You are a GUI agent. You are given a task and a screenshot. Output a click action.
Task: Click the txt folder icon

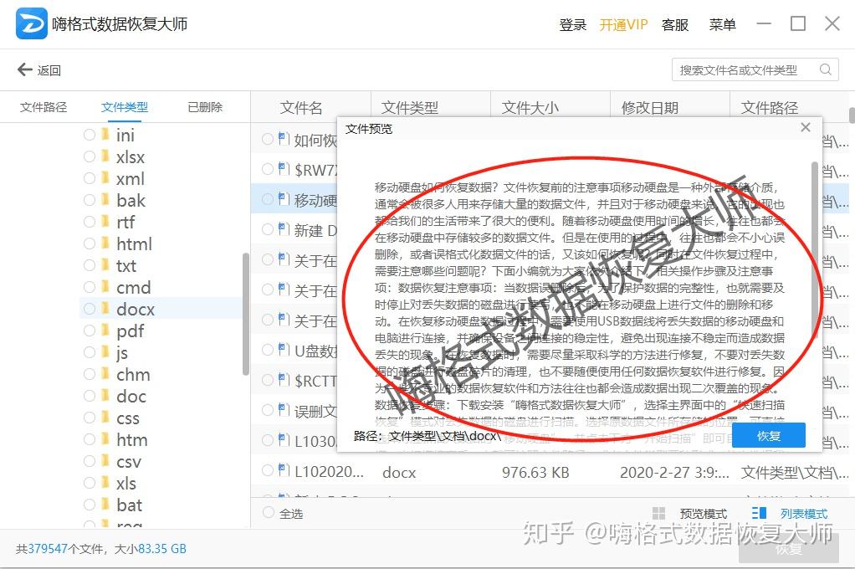pos(105,265)
